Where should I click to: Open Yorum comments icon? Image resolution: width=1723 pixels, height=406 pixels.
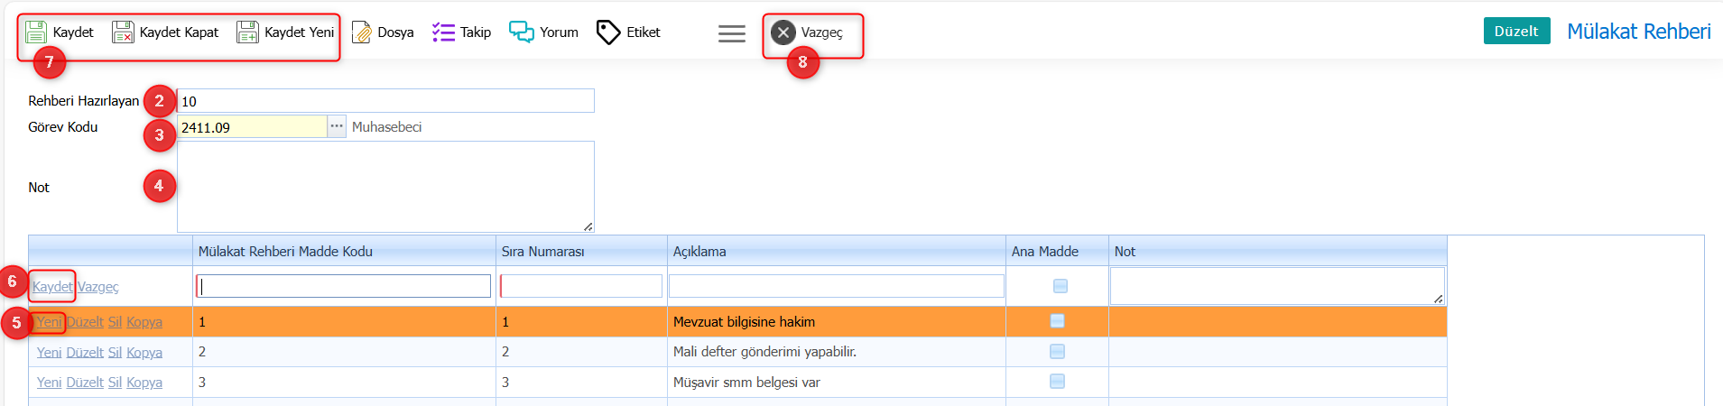click(522, 32)
